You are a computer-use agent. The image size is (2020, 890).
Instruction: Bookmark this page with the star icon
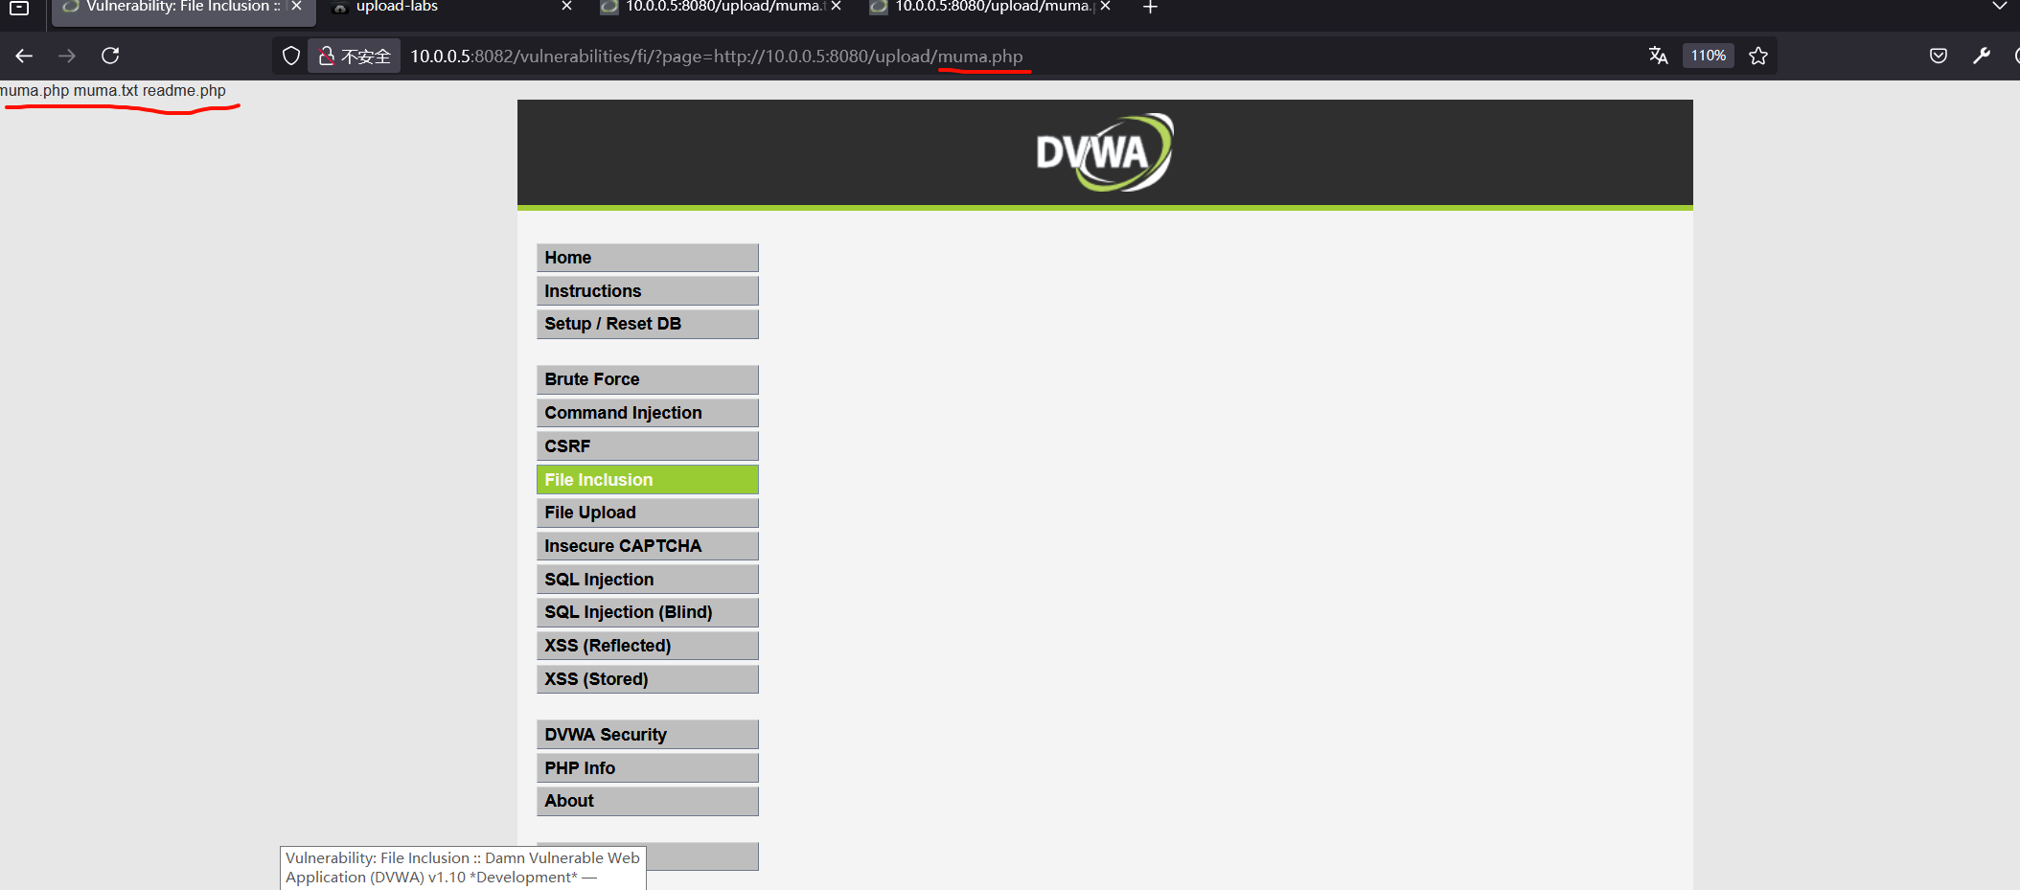(1758, 56)
